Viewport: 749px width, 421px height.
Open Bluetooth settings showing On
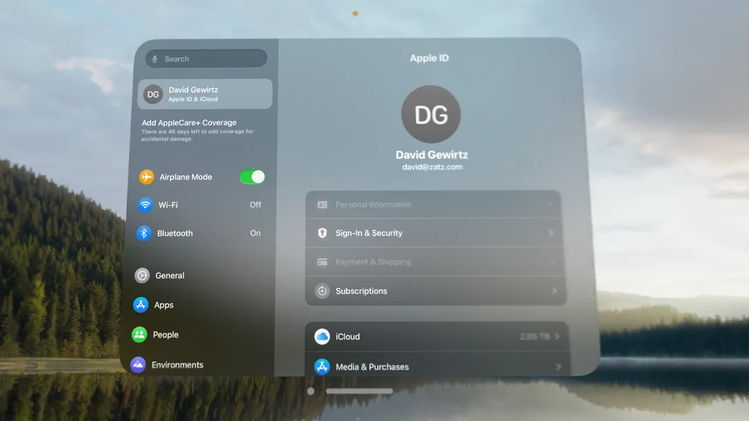coord(199,233)
